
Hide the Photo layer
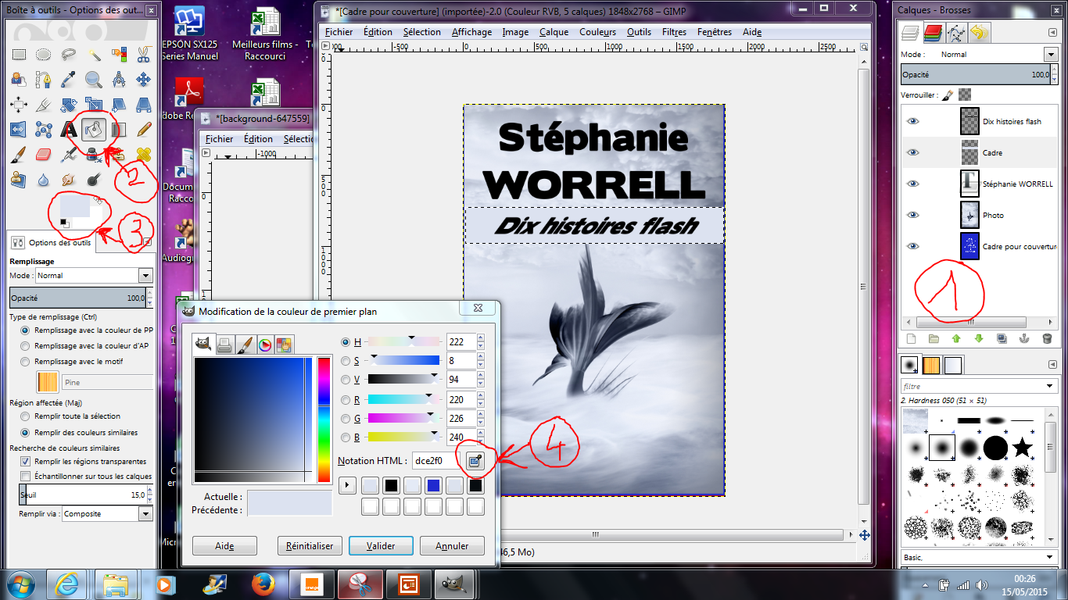912,215
